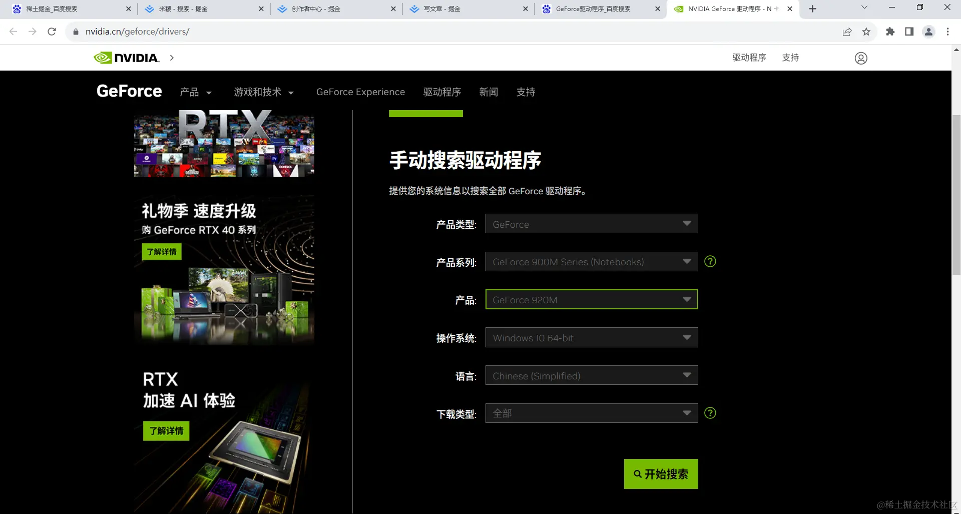The width and height of the screenshot is (961, 514).
Task: Click help icon beside 下载类型 dropdown
Action: coord(710,413)
